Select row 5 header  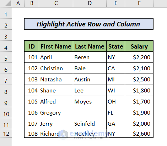pyautogui.click(x=6, y=57)
